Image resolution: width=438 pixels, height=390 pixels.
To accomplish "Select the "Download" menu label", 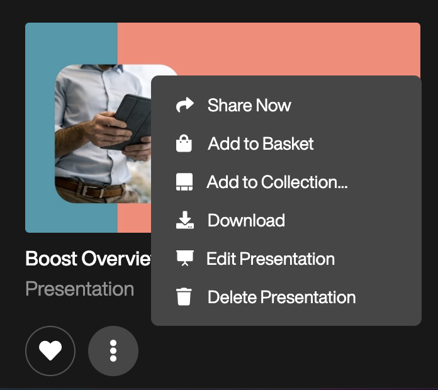I will click(246, 220).
